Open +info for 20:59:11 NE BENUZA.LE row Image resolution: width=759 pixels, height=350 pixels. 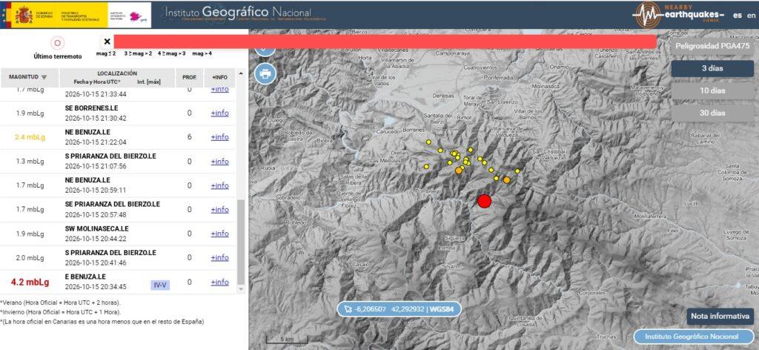tap(219, 186)
